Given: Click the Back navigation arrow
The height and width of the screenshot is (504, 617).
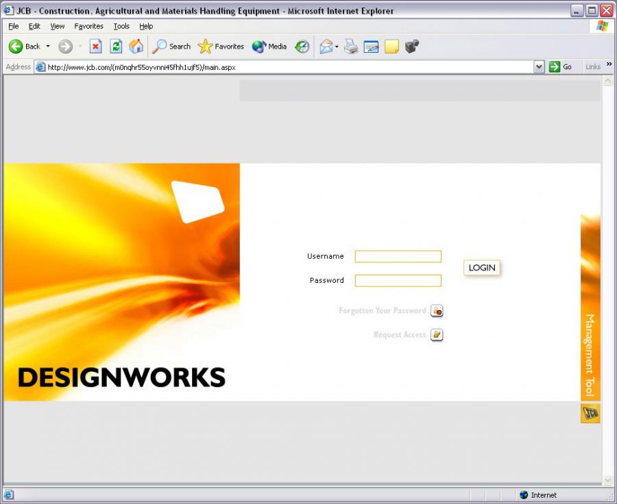Looking at the screenshot, I should click(x=16, y=47).
